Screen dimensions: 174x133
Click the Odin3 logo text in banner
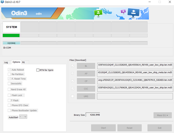pyautogui.click(x=19, y=13)
